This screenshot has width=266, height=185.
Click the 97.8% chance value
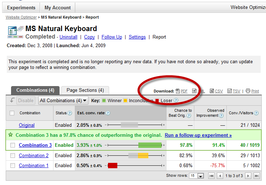[x=186, y=145]
